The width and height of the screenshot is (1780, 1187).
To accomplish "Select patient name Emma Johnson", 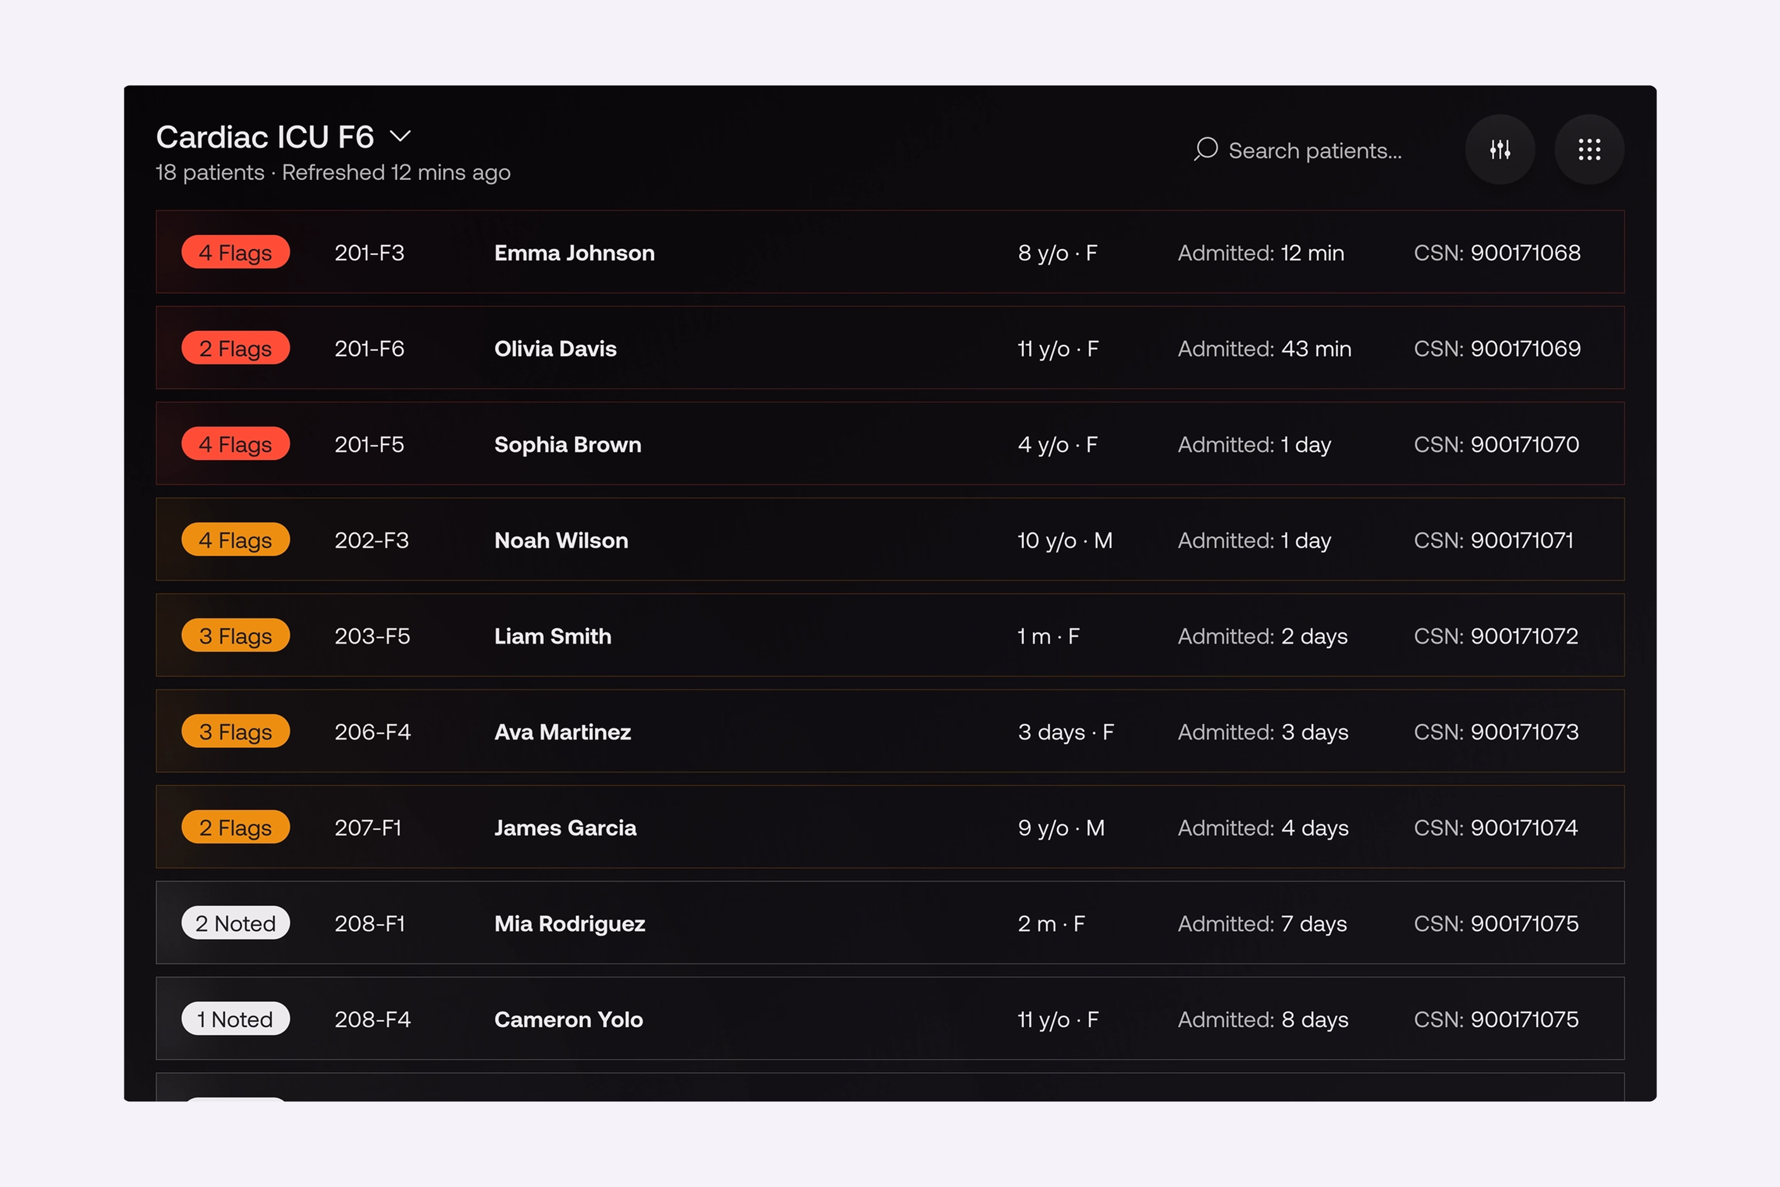I will (x=575, y=253).
